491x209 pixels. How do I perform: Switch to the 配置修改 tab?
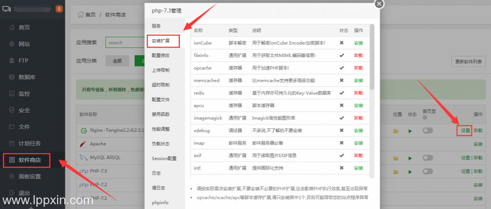[165, 56]
